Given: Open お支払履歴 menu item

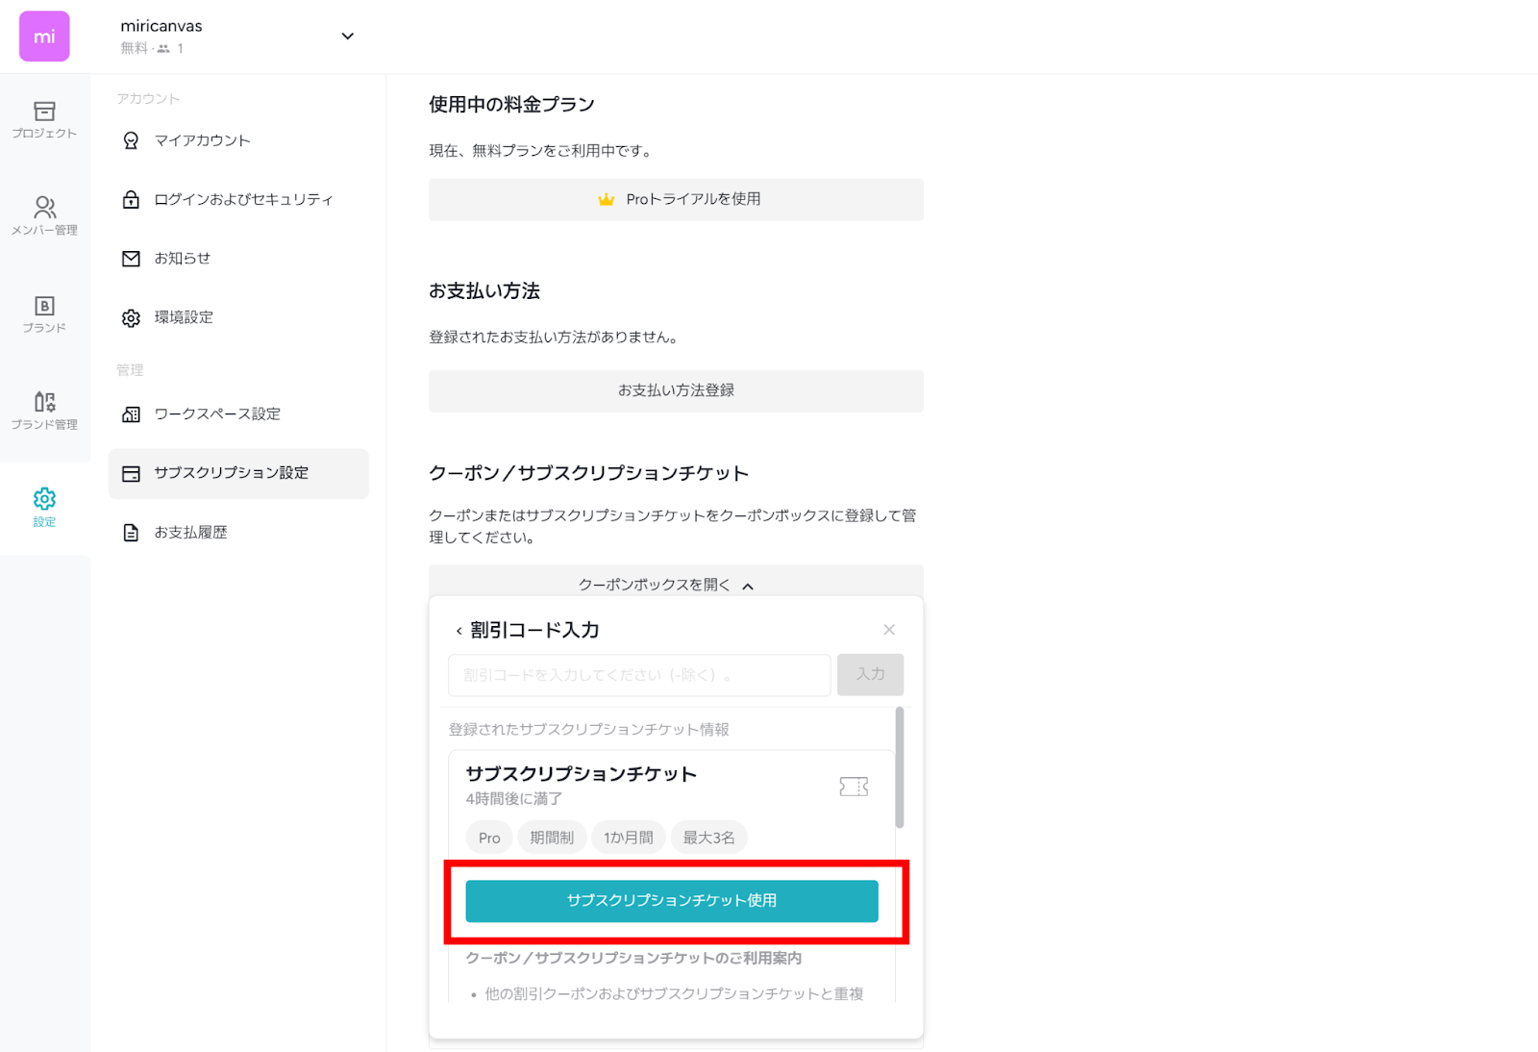Looking at the screenshot, I should pos(238,533).
